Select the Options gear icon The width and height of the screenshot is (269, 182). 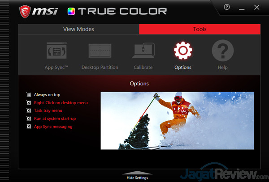183,51
